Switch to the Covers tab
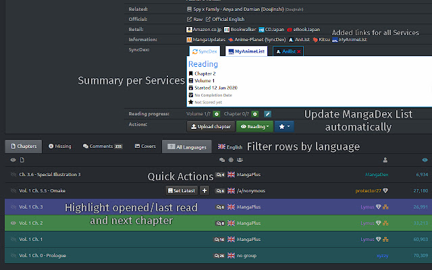 (145, 146)
